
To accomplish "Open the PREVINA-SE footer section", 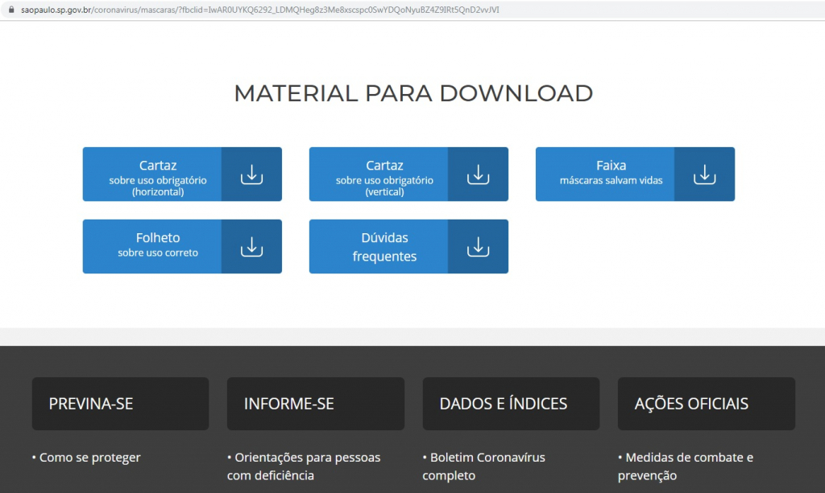I will point(121,404).
